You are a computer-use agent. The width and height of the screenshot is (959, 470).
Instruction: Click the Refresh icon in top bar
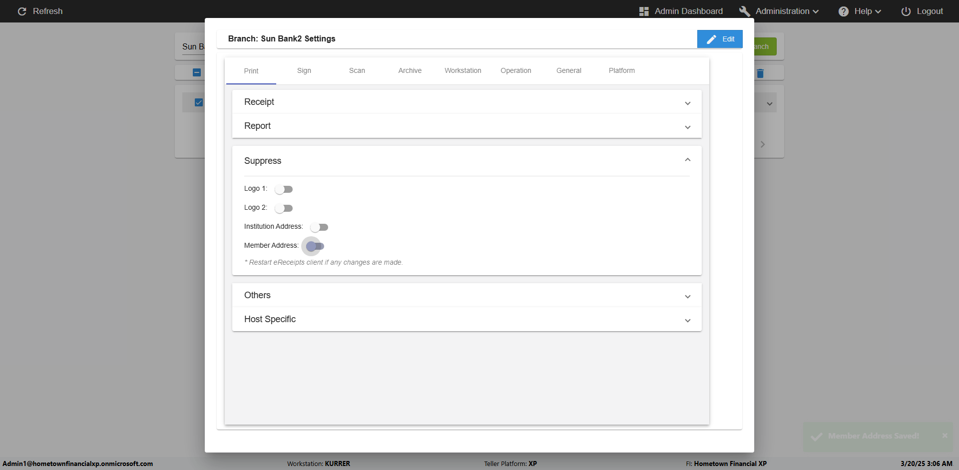point(22,11)
